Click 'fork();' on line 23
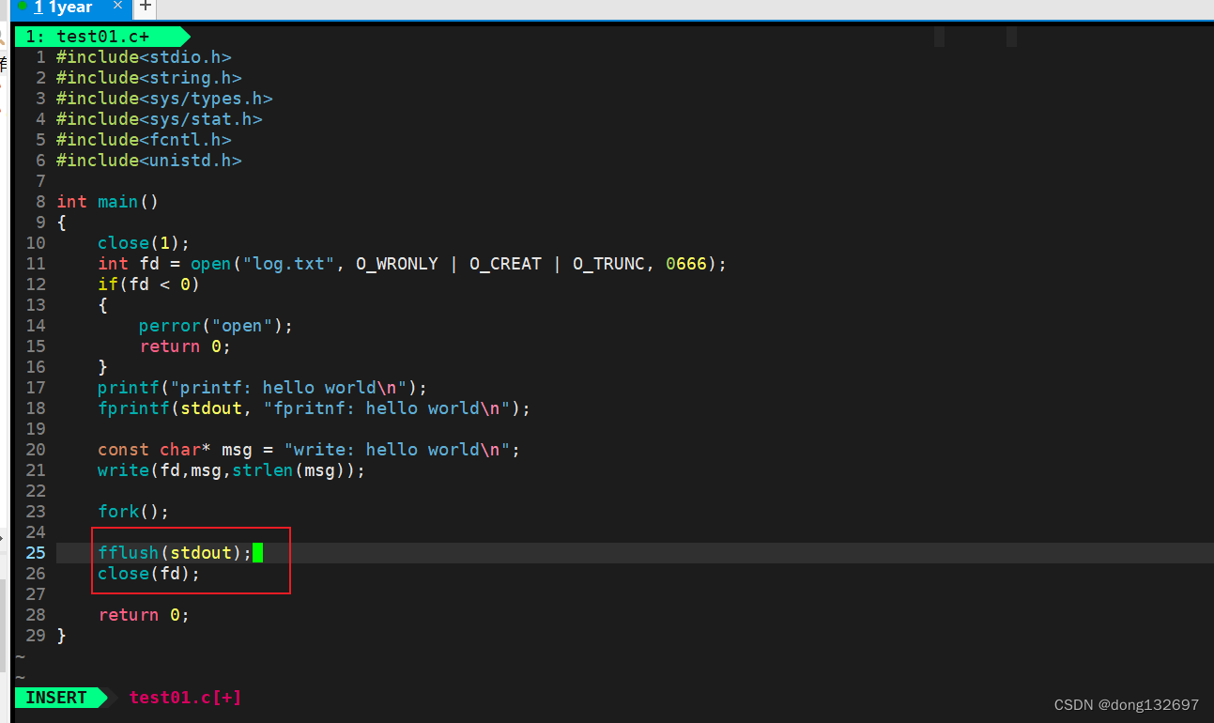This screenshot has height=723, width=1214. 133,512
